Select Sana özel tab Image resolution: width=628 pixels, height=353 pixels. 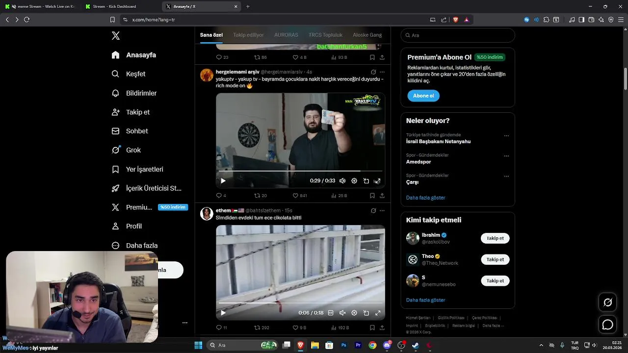211,35
